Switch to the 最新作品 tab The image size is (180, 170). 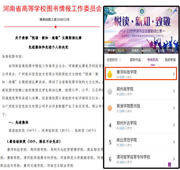(x=135, y=60)
